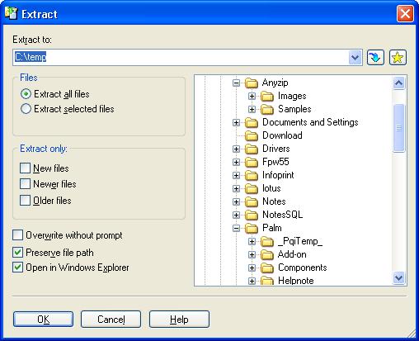Screen dimensions: 419x341
Task: Click the Samples folder icon
Action: [x=267, y=109]
